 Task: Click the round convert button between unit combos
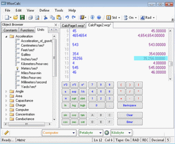107,133
